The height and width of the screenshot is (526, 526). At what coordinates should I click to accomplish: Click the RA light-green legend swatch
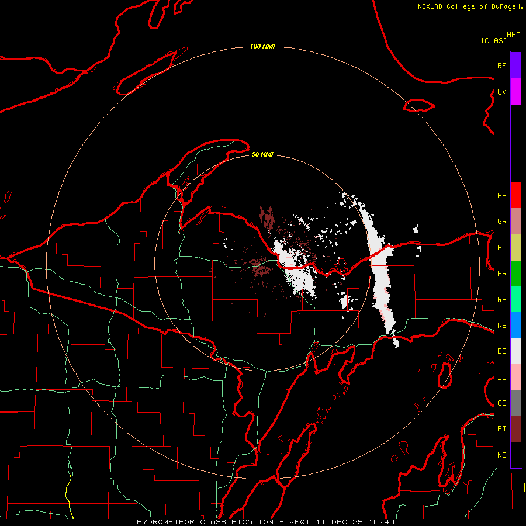point(516,299)
